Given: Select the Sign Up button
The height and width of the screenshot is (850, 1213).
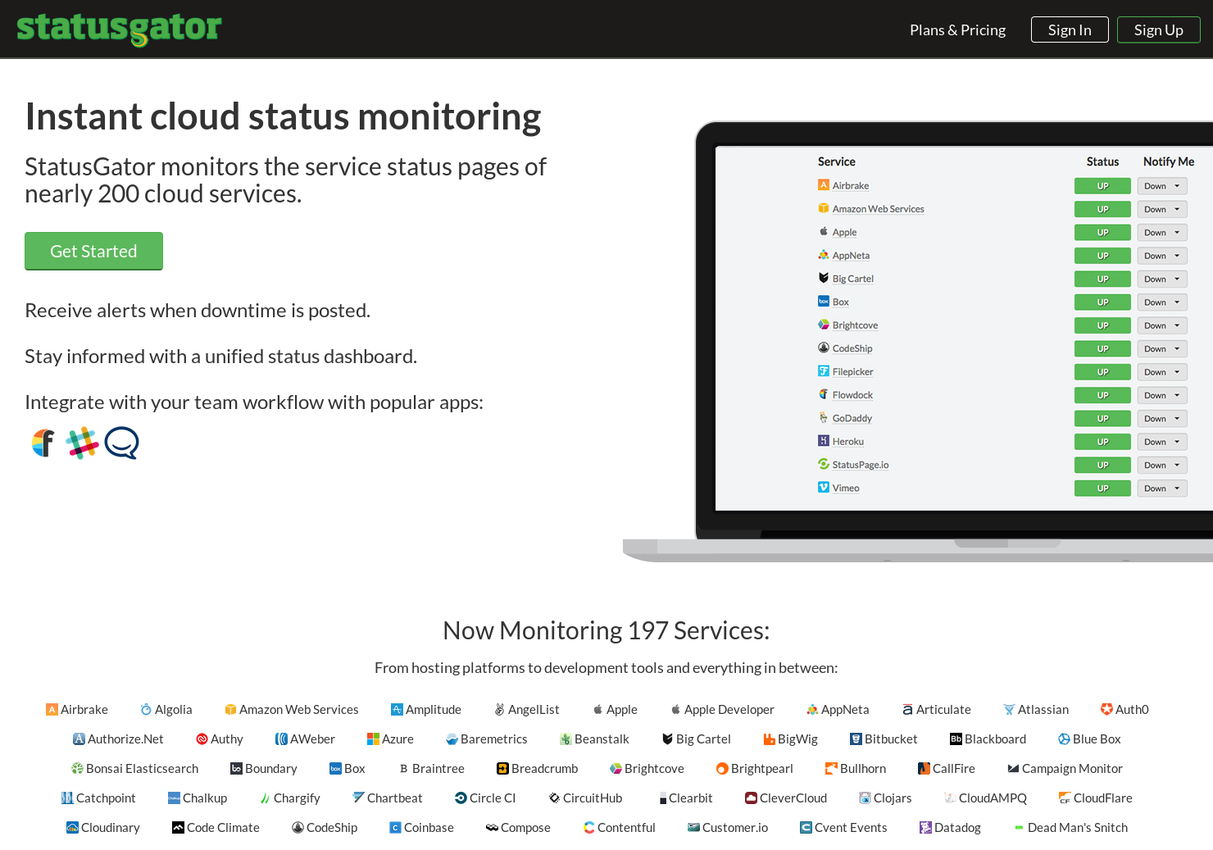Looking at the screenshot, I should click(x=1158, y=30).
